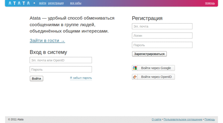Click the Вход в систему heading
The height and width of the screenshot is (123, 223).
coord(48,52)
